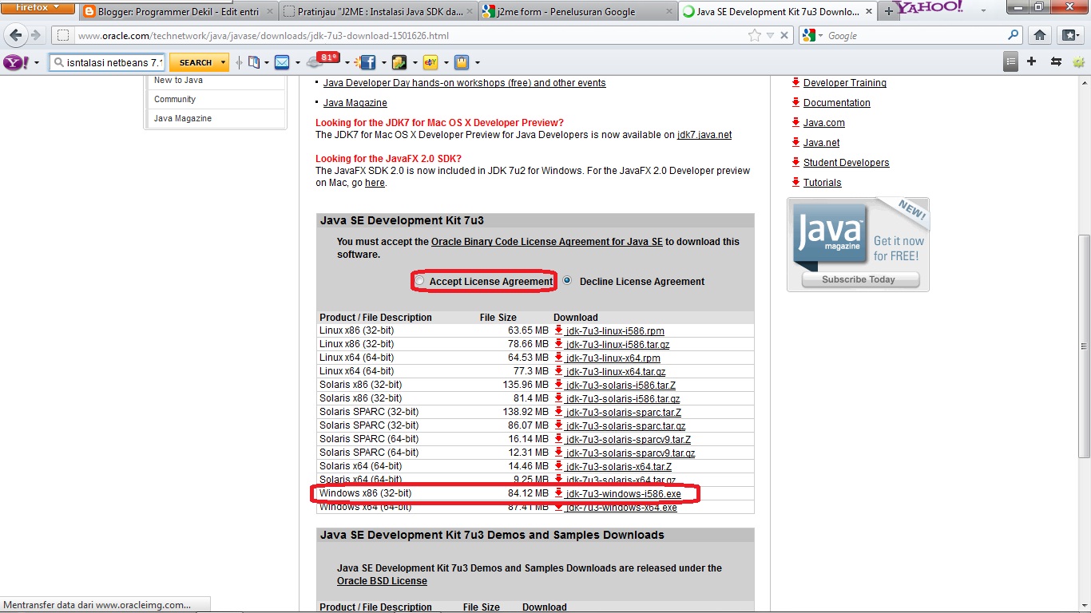This screenshot has height=613, width=1091.
Task: Expand the Facebook icon dropdown arrow
Action: click(384, 63)
